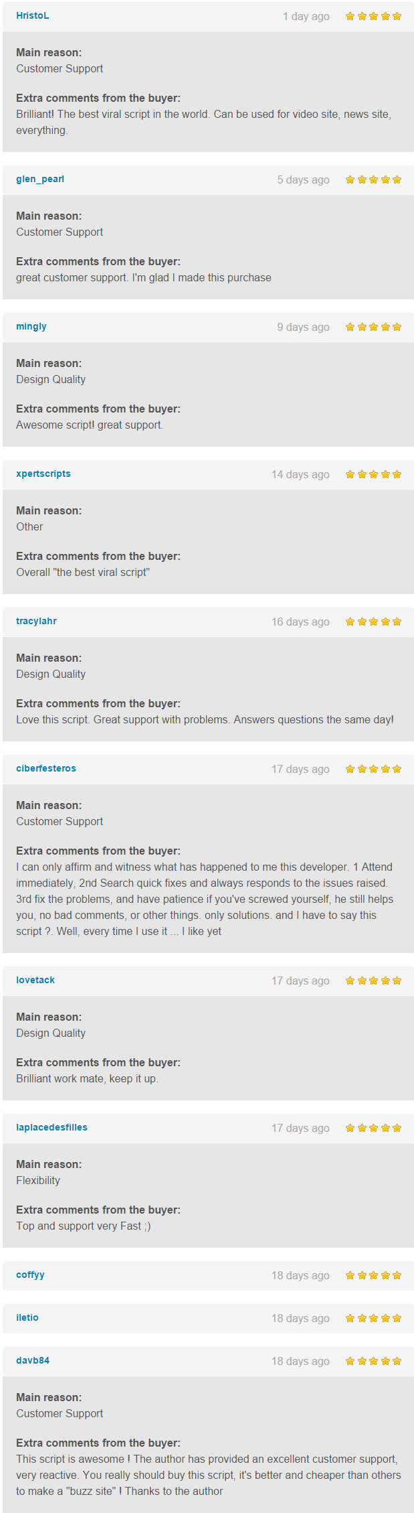Open HristoL's reviewer profile link
Screen dimensions: 414x1513
point(33,16)
